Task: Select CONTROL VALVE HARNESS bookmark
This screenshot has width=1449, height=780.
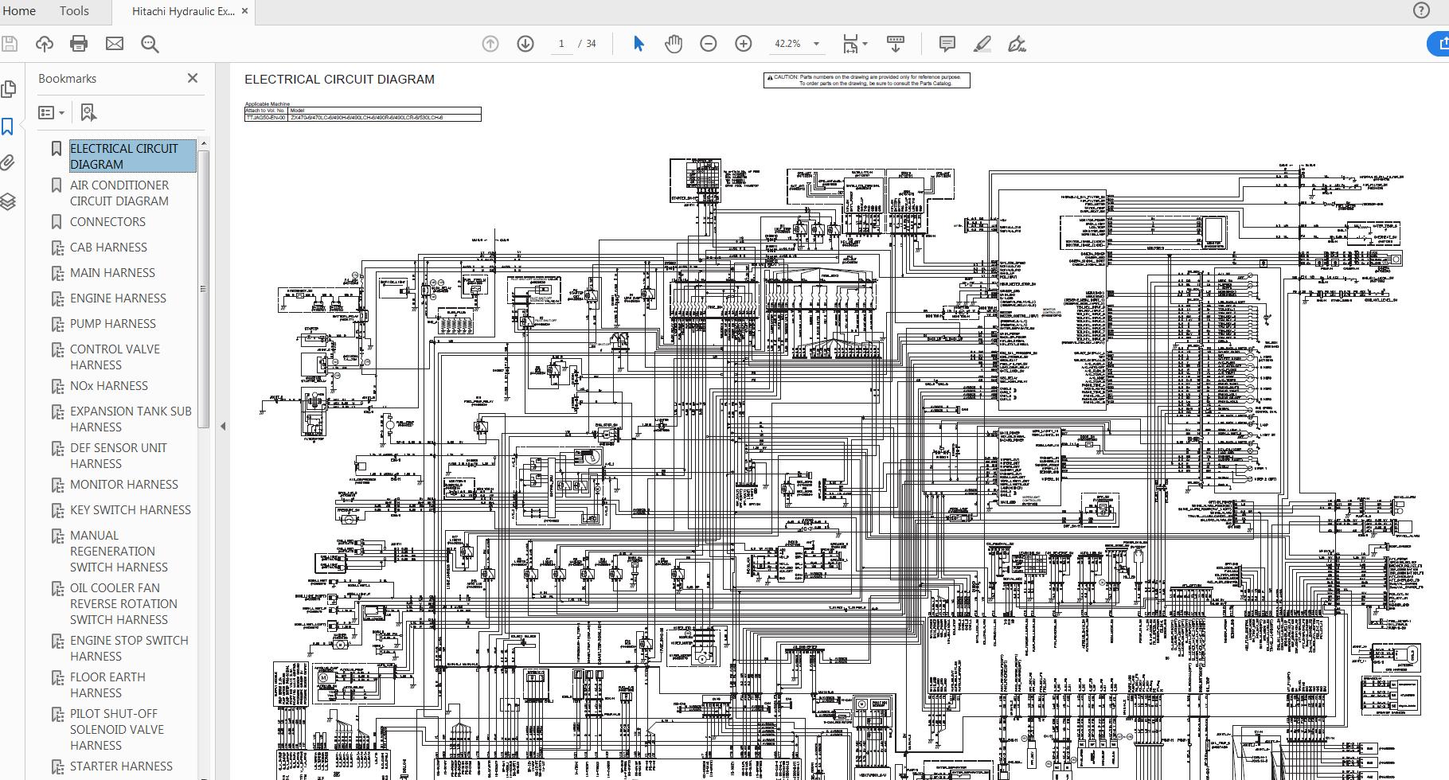Action: pos(115,357)
